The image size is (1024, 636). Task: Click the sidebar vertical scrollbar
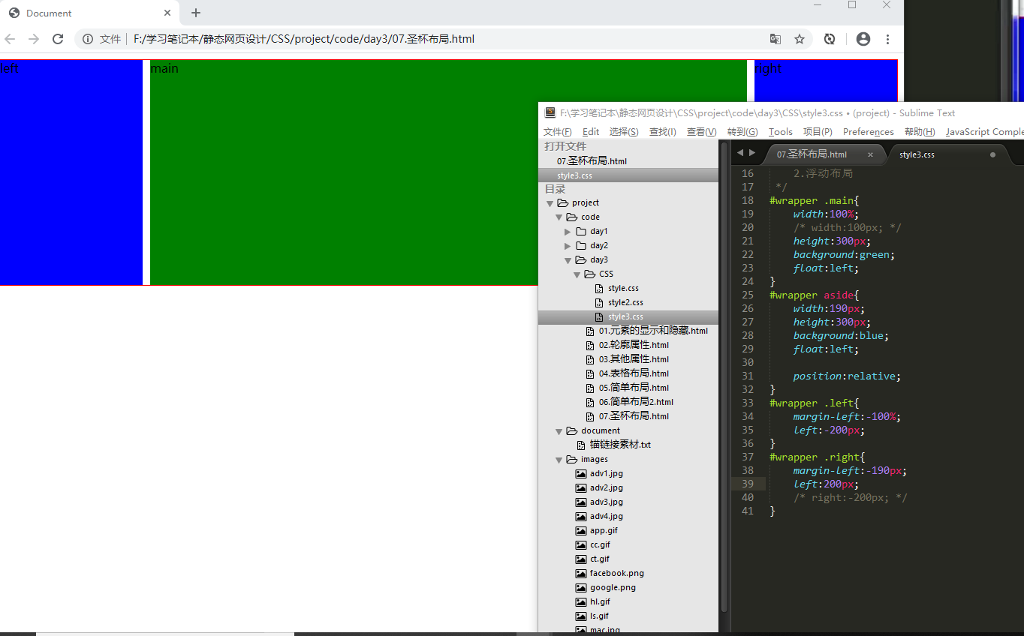click(724, 375)
